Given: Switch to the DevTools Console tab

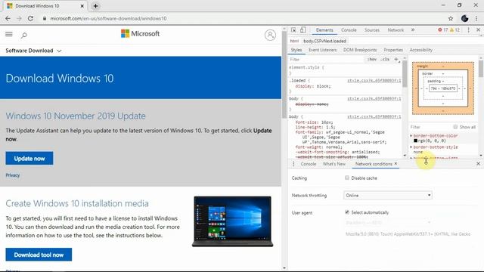Looking at the screenshot, I should [349, 30].
